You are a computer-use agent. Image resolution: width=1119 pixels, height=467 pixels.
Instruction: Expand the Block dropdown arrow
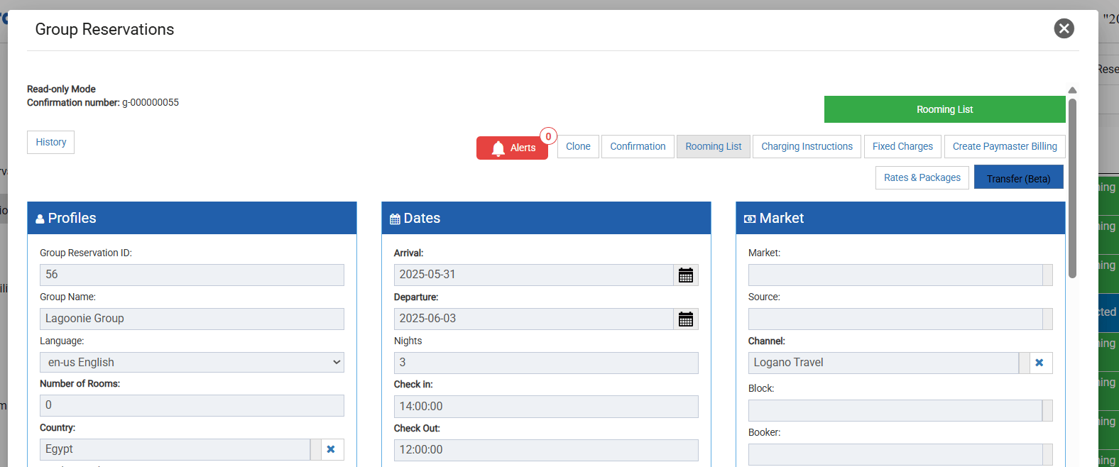[x=1047, y=410]
